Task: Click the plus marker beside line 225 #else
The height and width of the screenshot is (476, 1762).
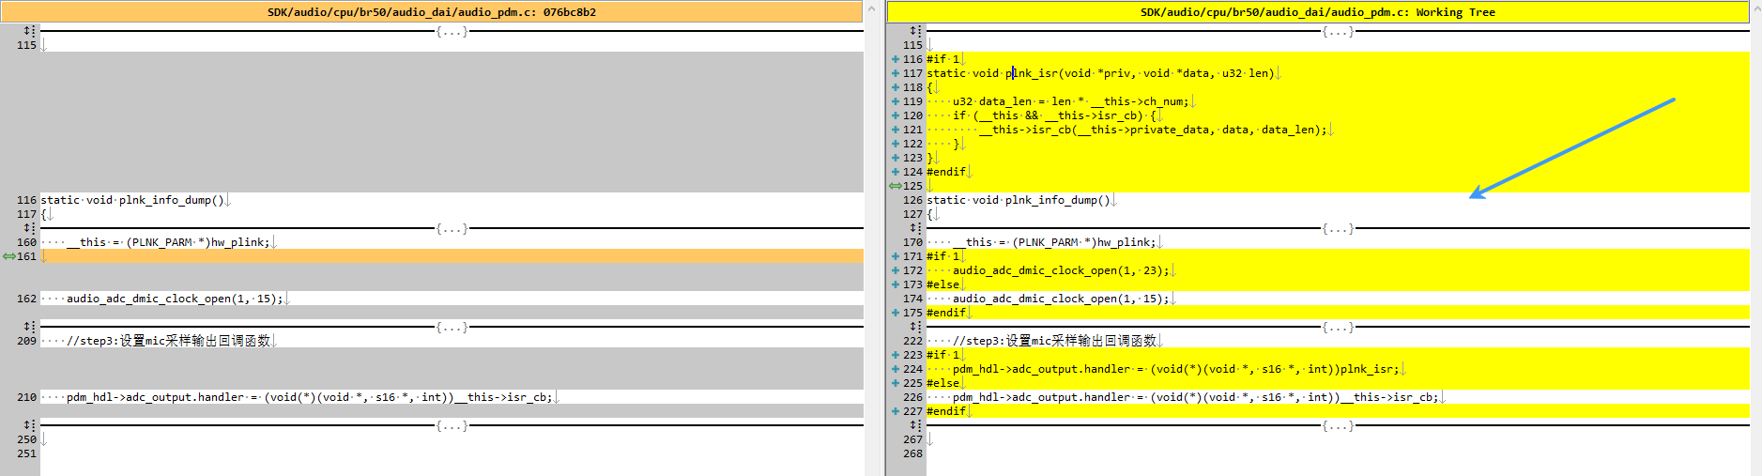Action: (x=896, y=383)
